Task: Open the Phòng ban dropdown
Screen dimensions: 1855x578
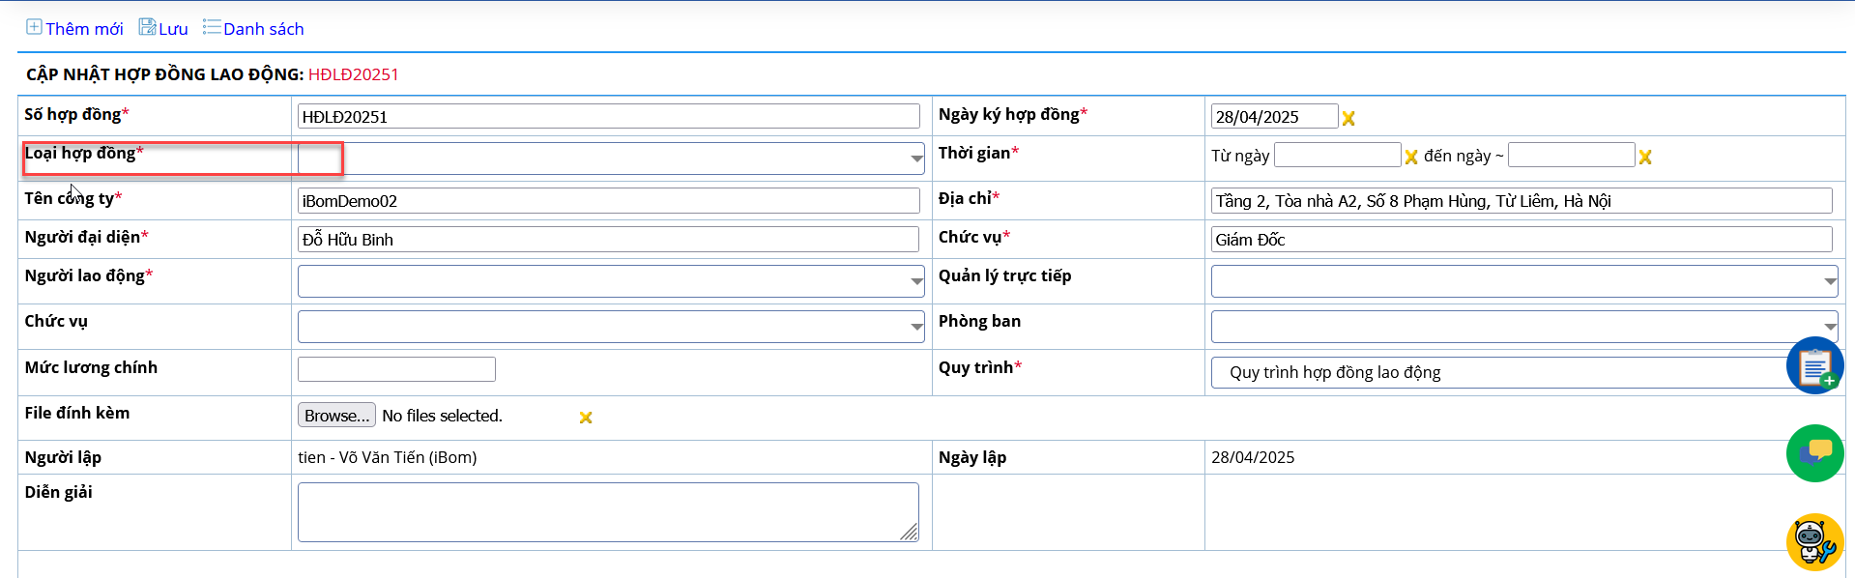Action: tap(1830, 327)
